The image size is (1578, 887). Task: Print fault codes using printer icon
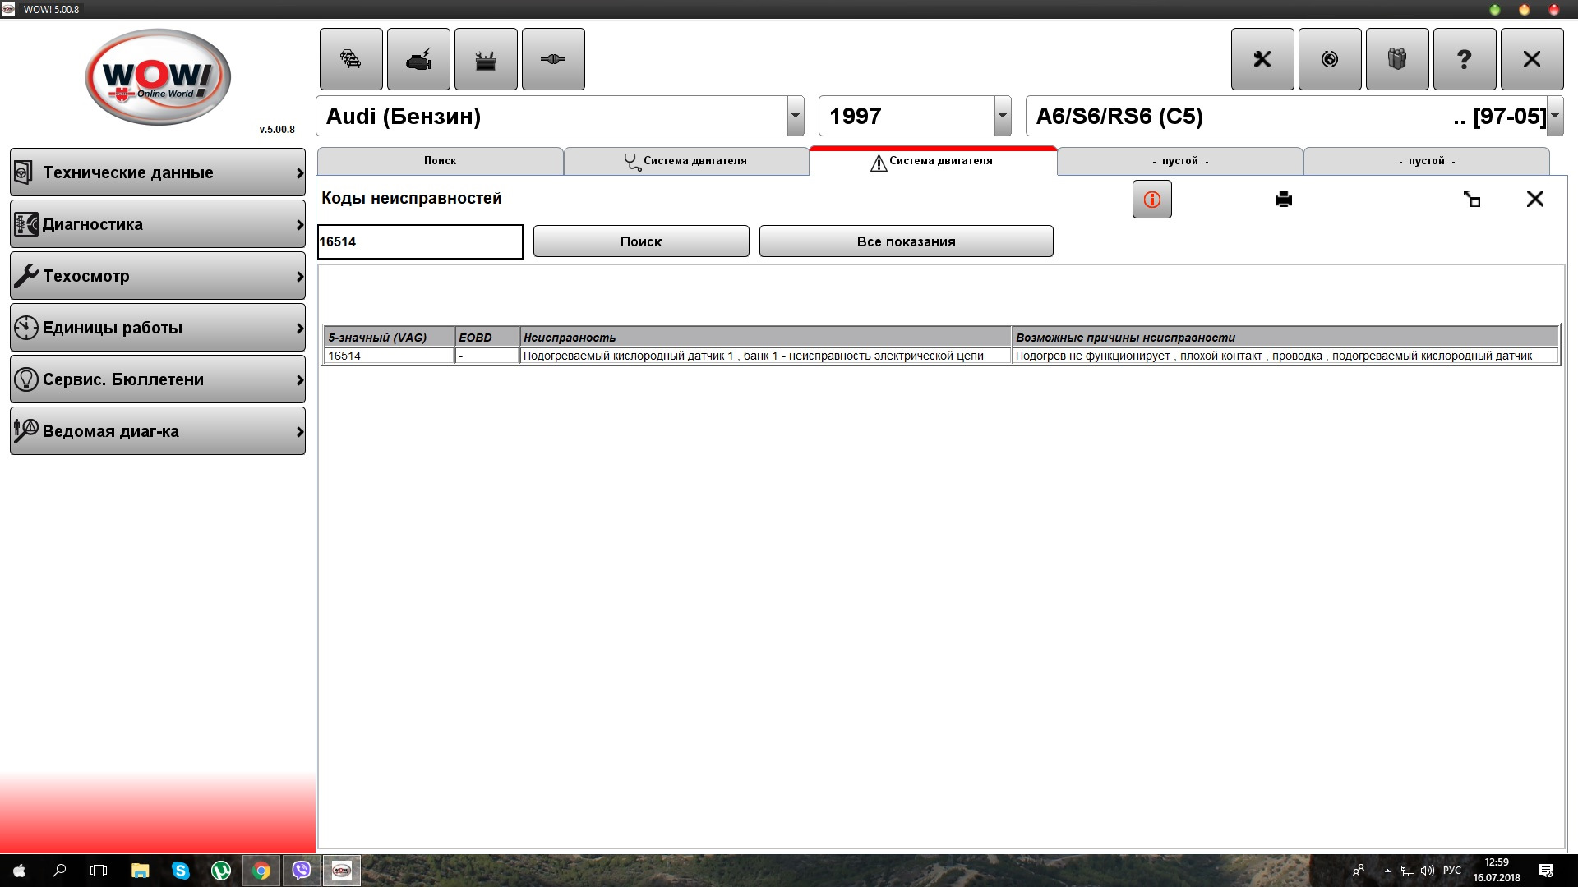(1284, 200)
